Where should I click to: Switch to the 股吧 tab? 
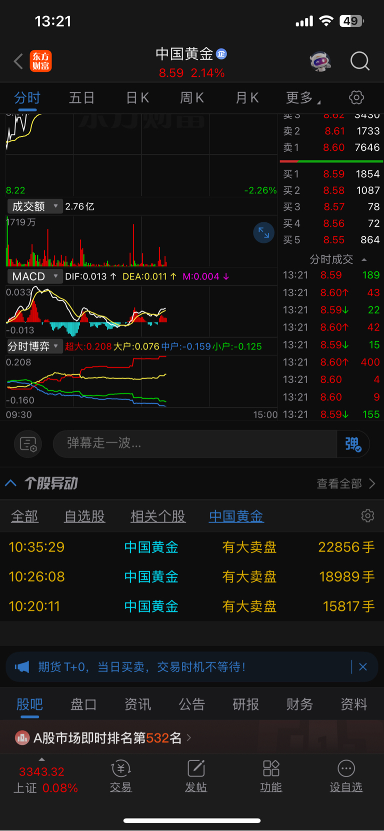tap(29, 704)
